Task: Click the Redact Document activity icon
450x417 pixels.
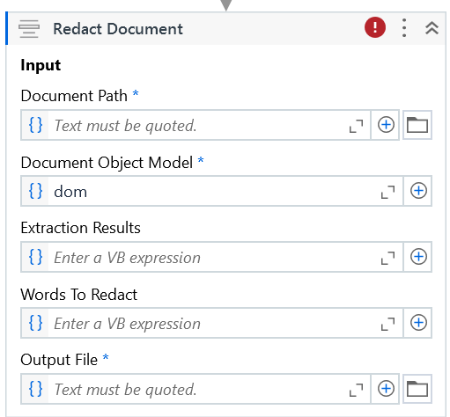Action: coord(29,29)
